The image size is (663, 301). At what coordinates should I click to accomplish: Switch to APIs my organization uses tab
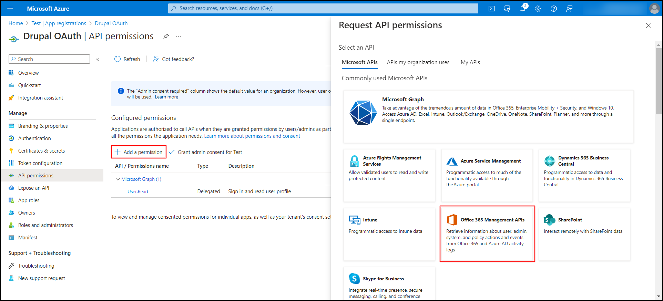tap(418, 62)
